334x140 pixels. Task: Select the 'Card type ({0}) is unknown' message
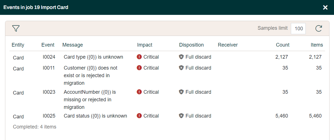click(x=93, y=57)
